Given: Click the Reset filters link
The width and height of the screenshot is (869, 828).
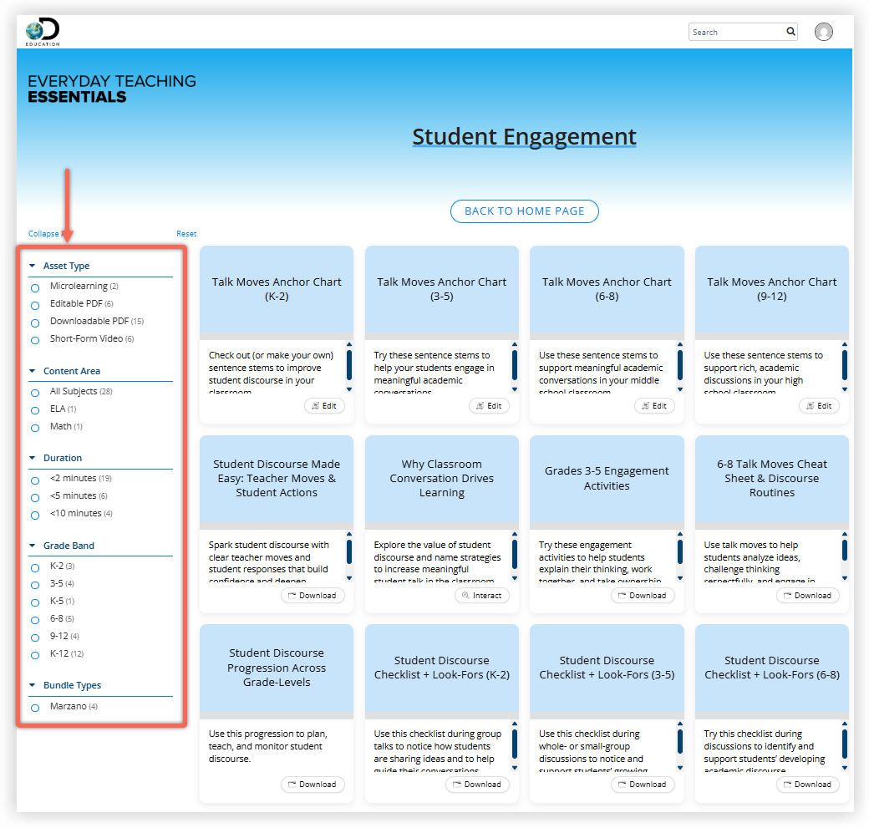Looking at the screenshot, I should [x=186, y=234].
